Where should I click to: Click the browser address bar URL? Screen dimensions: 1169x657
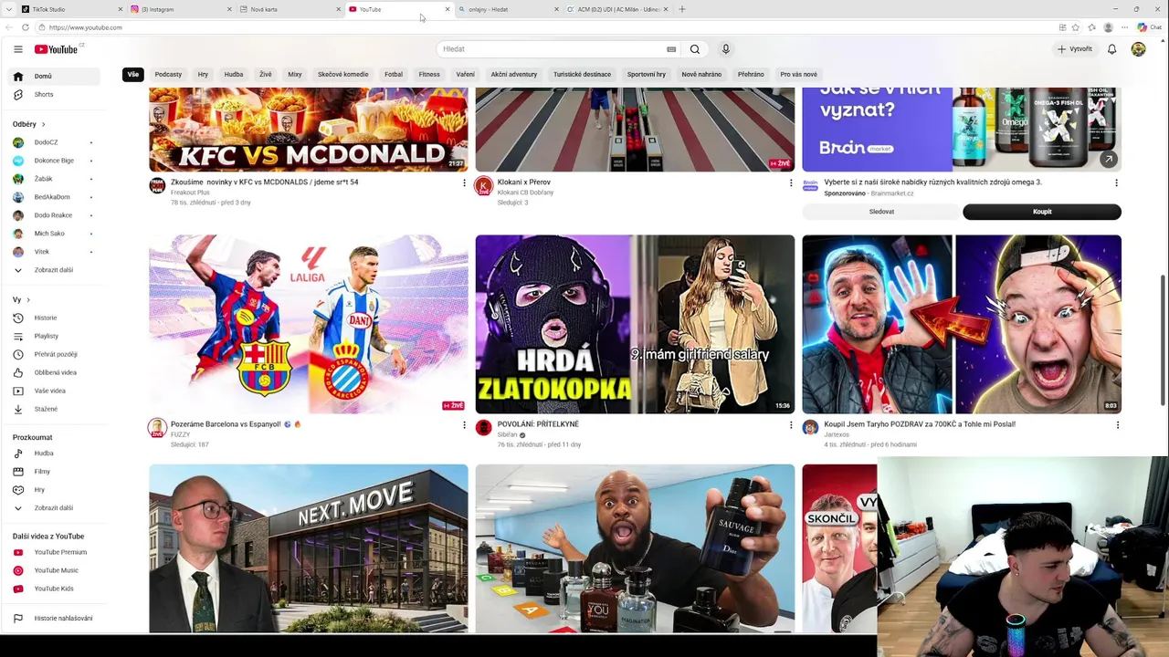pos(86,27)
